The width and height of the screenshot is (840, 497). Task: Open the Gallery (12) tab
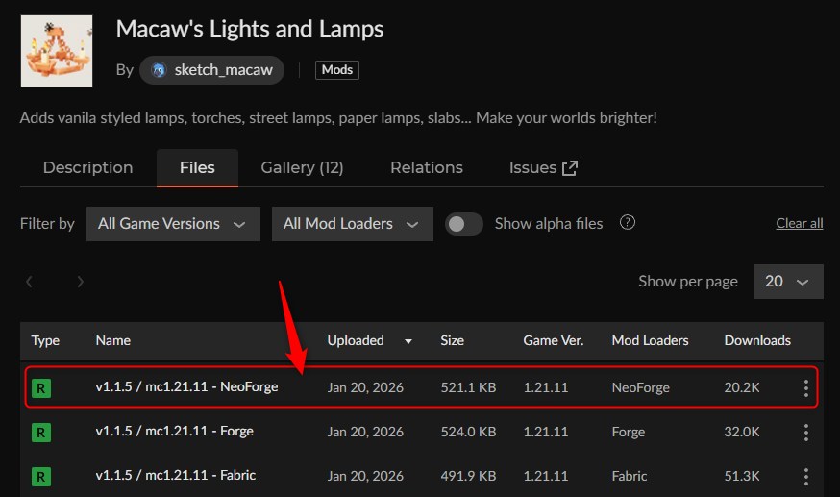pos(302,167)
